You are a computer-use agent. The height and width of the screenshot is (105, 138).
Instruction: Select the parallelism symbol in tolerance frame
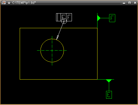[58, 17]
